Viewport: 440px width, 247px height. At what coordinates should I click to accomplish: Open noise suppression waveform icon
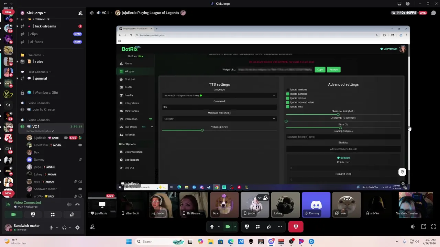pyautogui.click(x=69, y=204)
